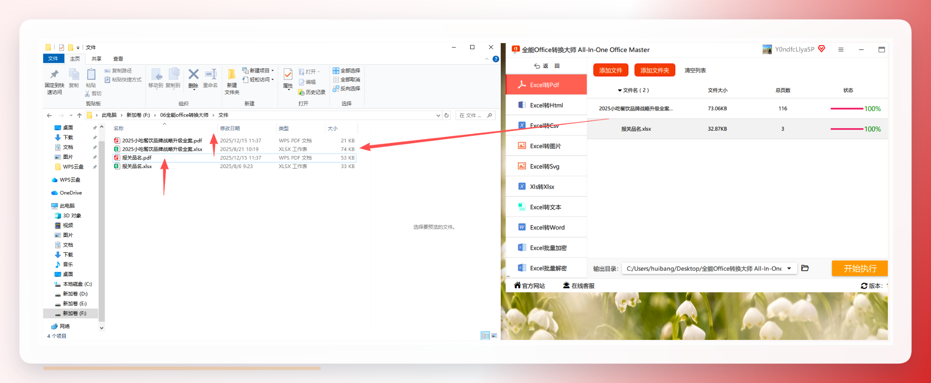Open the address bar history dropdown
The image size is (931, 383).
(x=438, y=115)
